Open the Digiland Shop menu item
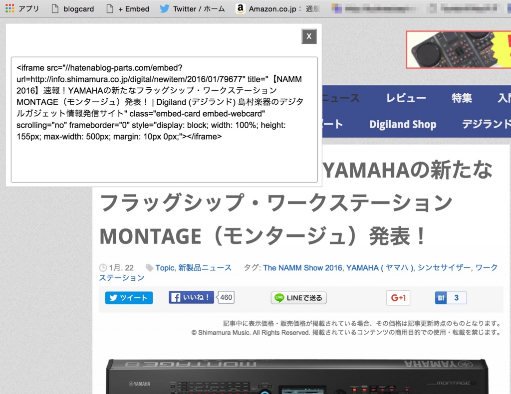The width and height of the screenshot is (511, 394). click(x=403, y=124)
